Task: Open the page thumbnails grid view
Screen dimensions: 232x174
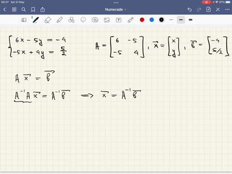Action: coord(14,10)
